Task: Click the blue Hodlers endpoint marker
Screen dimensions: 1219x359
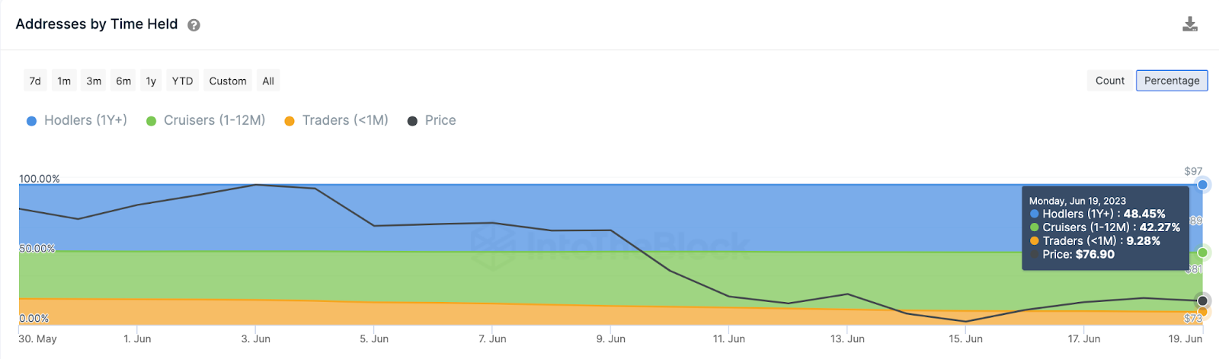Action: click(x=1202, y=185)
